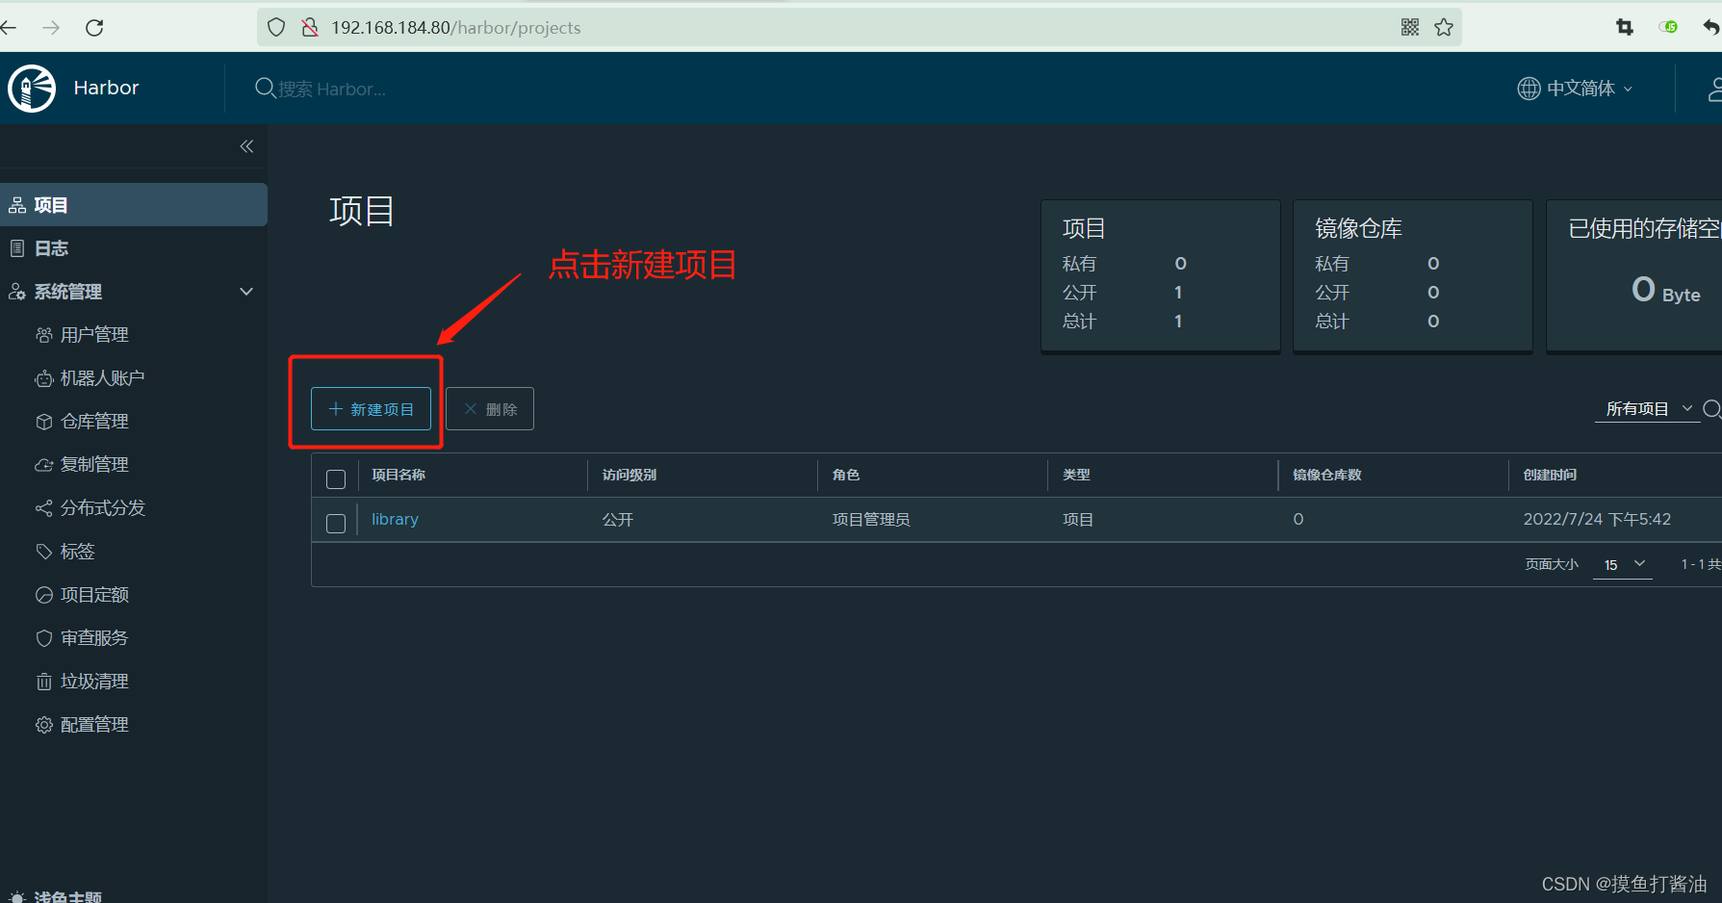
Task: Open 分布式分发 menu item
Action: tap(102, 508)
